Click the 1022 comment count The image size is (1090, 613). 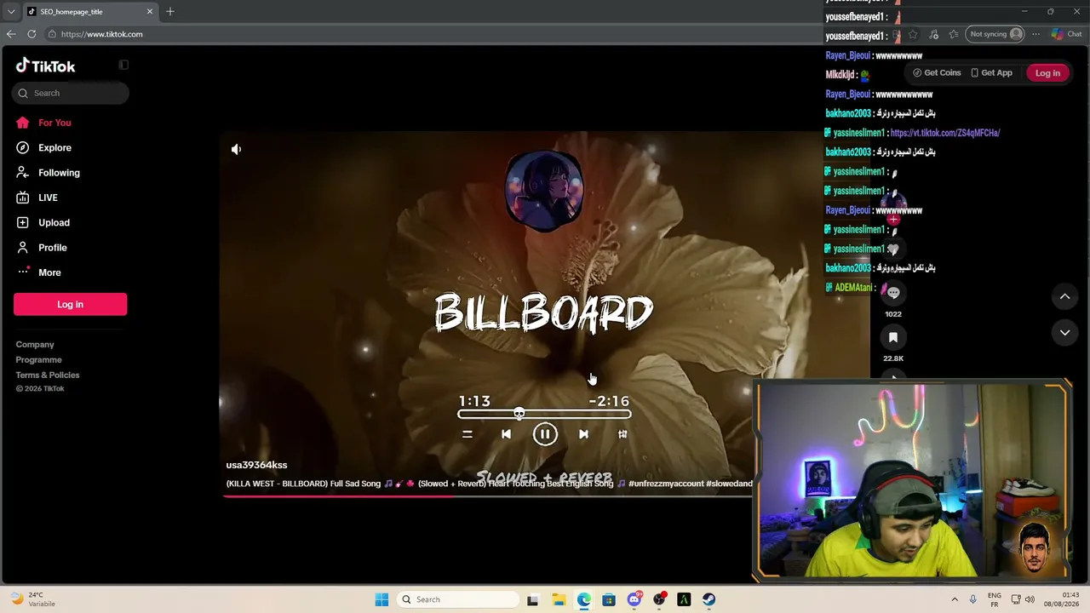893,314
